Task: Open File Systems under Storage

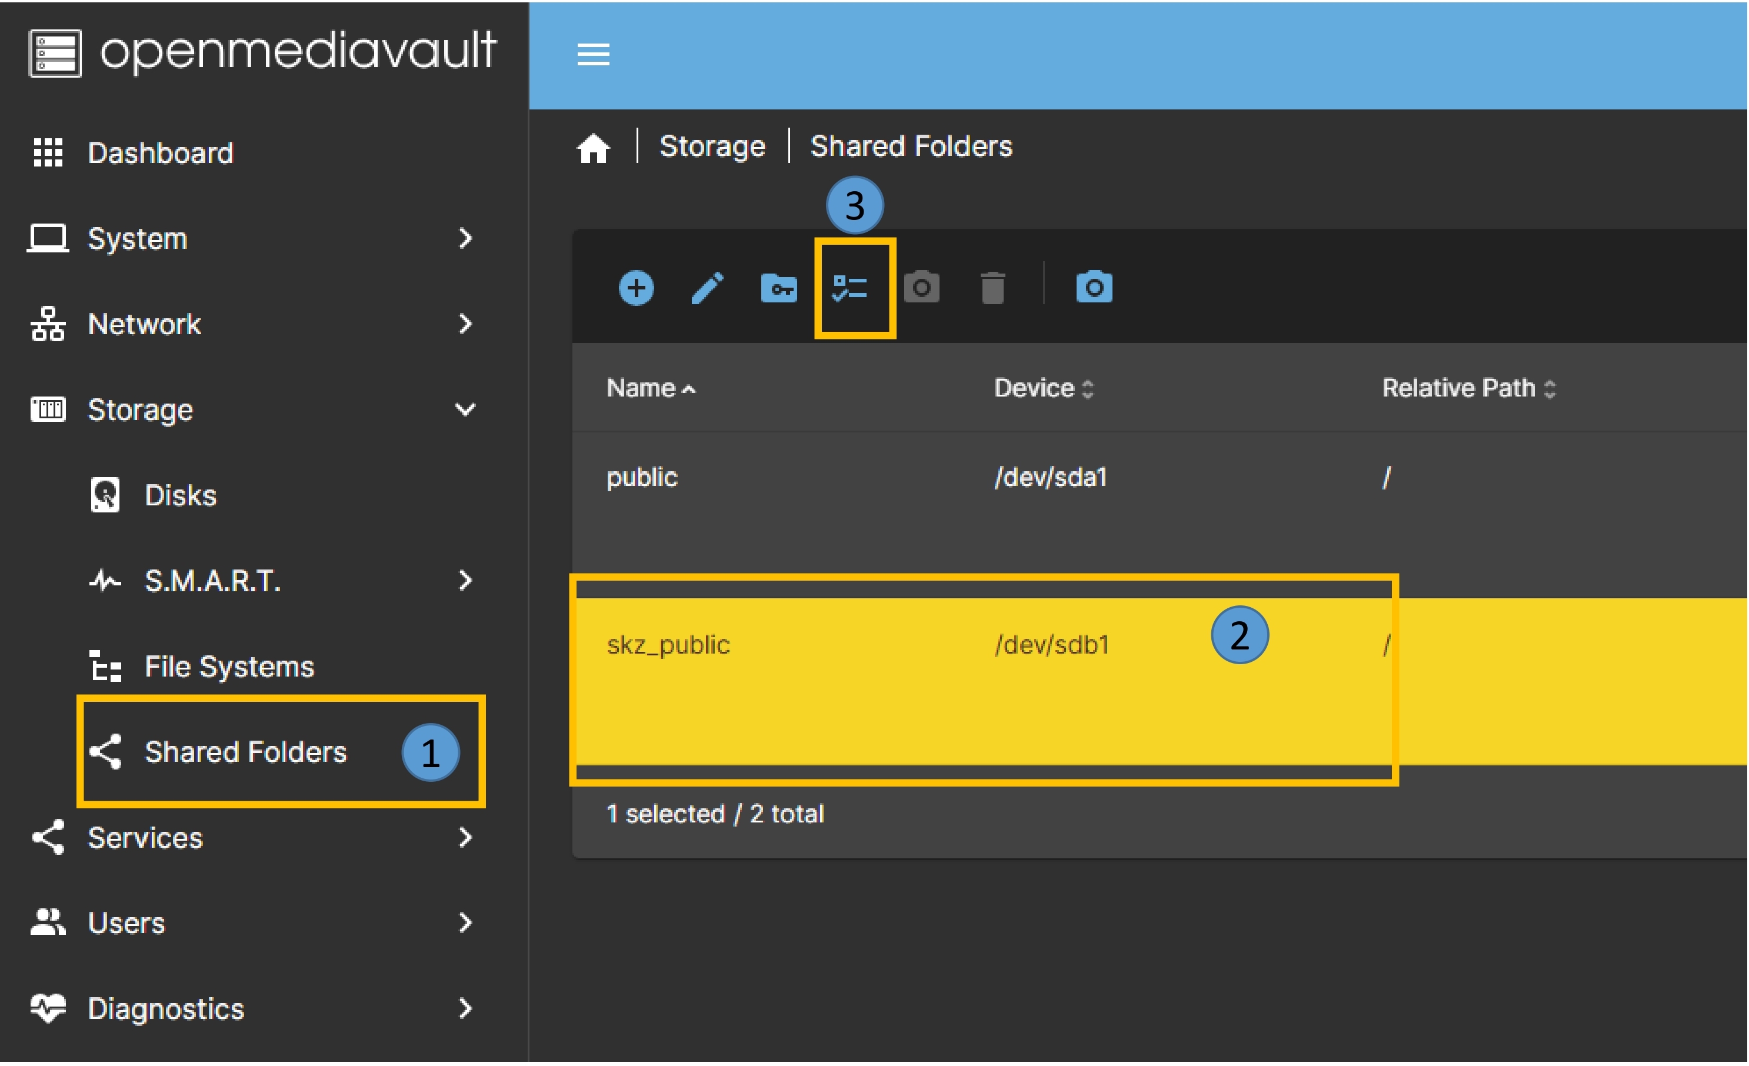Action: (x=229, y=667)
